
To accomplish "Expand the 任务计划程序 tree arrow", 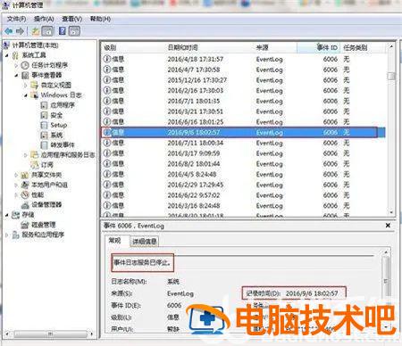I will 16,65.
